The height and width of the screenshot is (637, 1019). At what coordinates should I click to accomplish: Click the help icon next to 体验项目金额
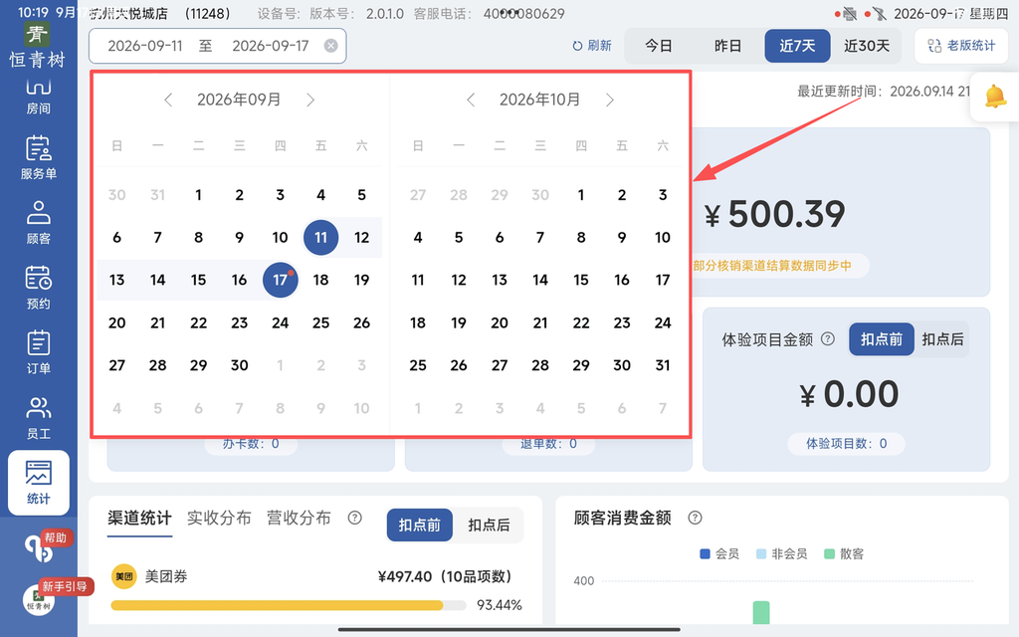(827, 338)
